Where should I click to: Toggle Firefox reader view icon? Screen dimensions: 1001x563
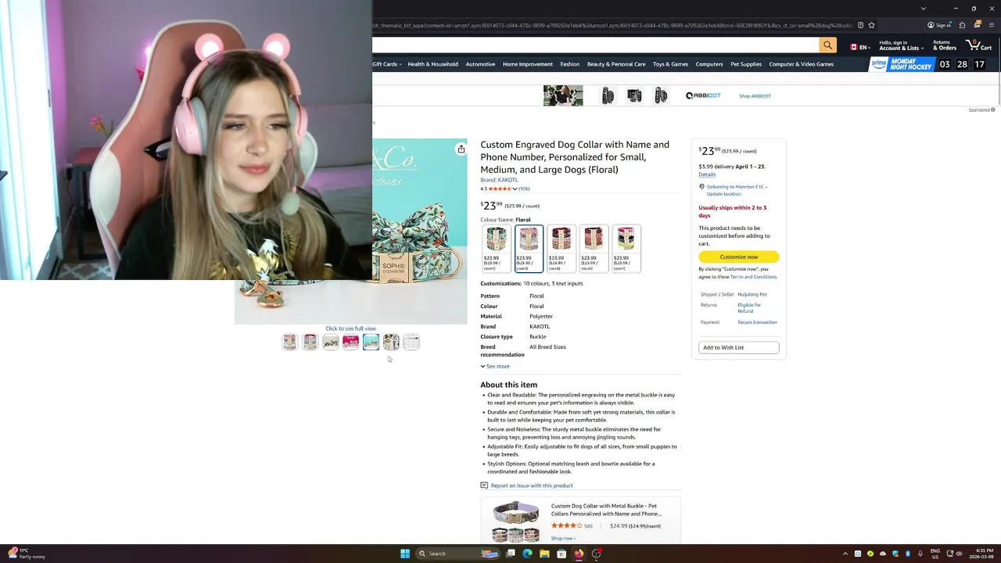point(860,25)
